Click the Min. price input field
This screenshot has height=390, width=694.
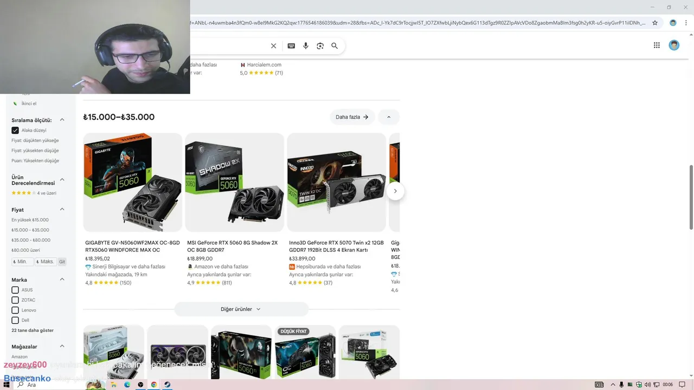pyautogui.click(x=22, y=262)
